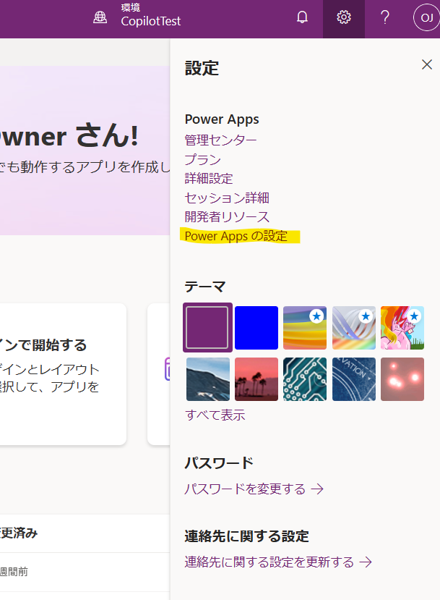This screenshot has height=600, width=440.
Task: Select the purple theme swatch
Action: [x=207, y=328]
